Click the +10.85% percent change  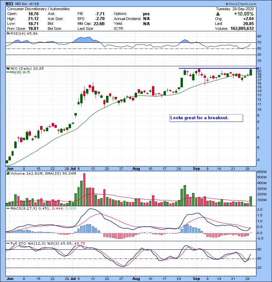244,14
